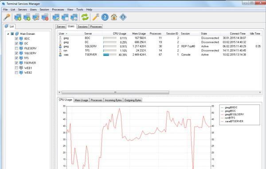Viewport: 266px width, 169px height.
Task: Click the edit server icon with pencil
Action: (36, 17)
